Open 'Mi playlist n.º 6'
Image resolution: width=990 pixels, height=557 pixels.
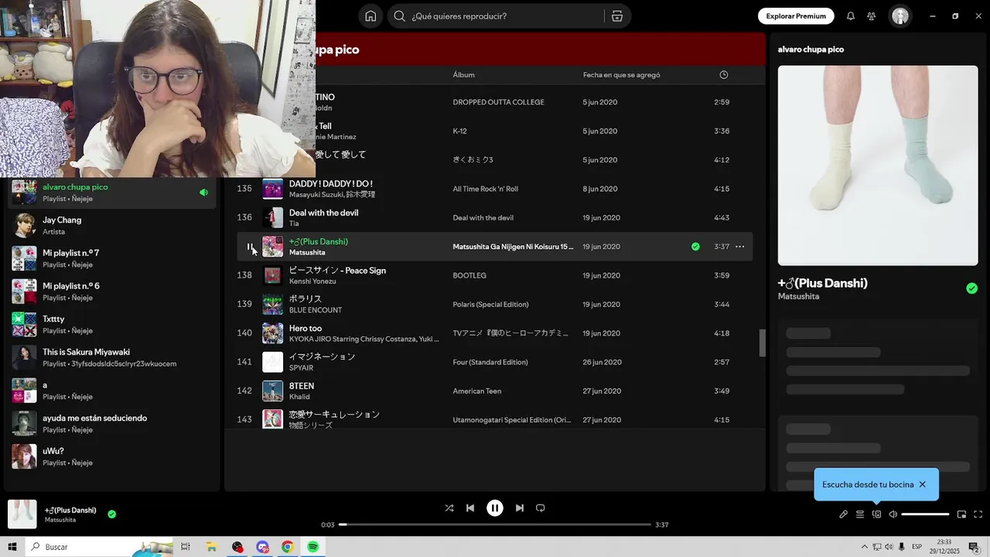click(x=111, y=292)
